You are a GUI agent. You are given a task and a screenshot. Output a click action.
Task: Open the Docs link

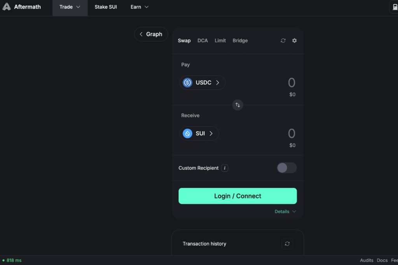click(x=382, y=260)
